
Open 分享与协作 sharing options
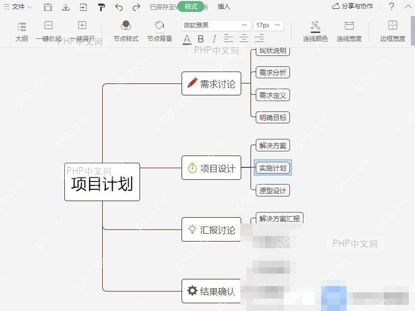[x=352, y=6]
